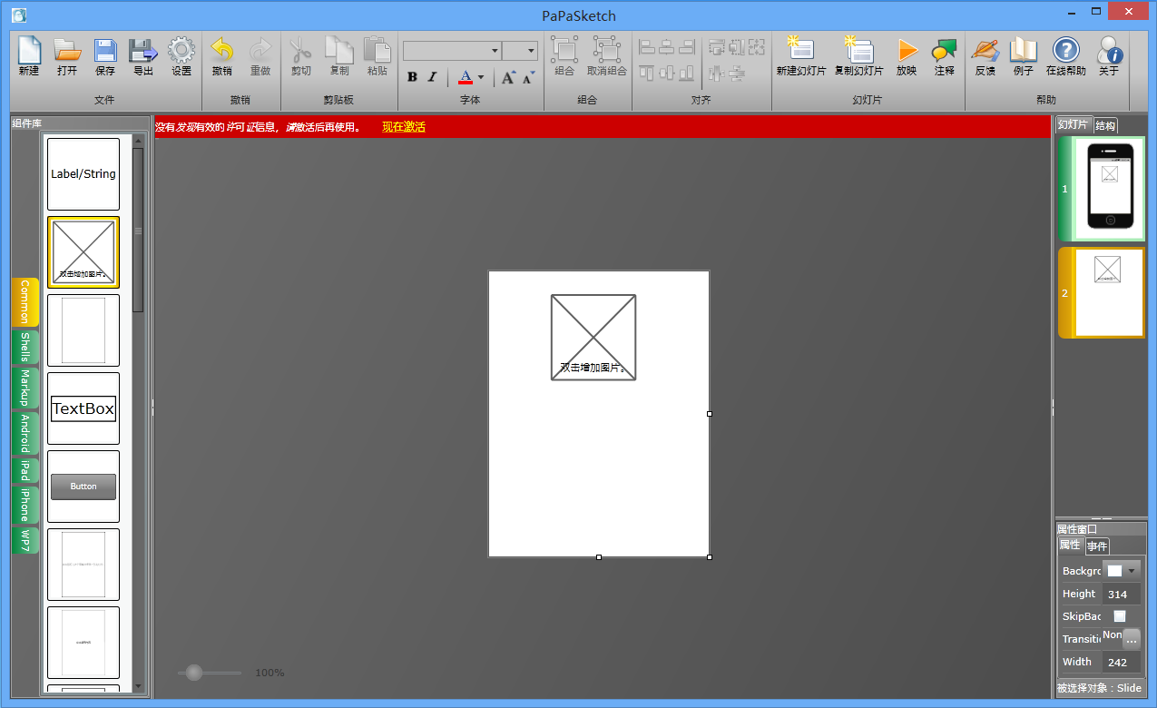Click the Transition ellipsis button
Viewport: 1157px width, 708px height.
(x=1131, y=639)
